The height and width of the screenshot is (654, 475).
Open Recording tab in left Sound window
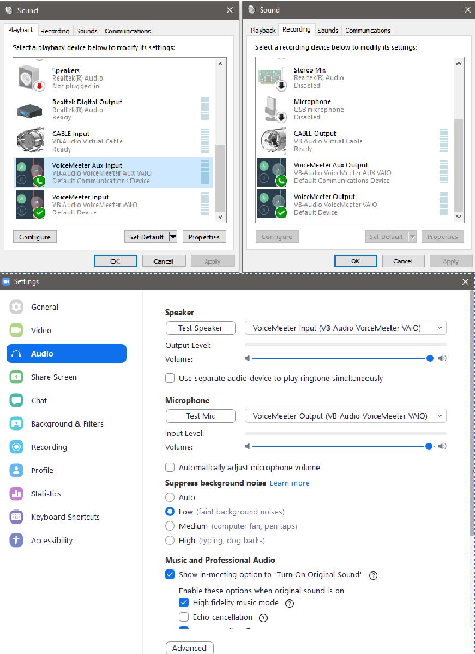tap(55, 31)
